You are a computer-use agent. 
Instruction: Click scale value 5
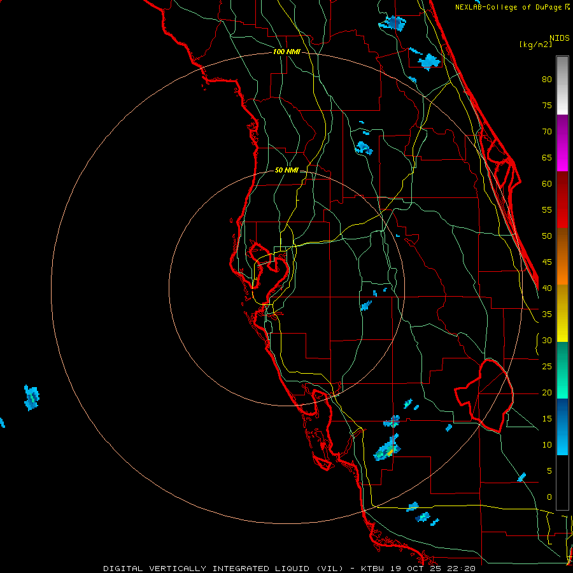pyautogui.click(x=549, y=471)
